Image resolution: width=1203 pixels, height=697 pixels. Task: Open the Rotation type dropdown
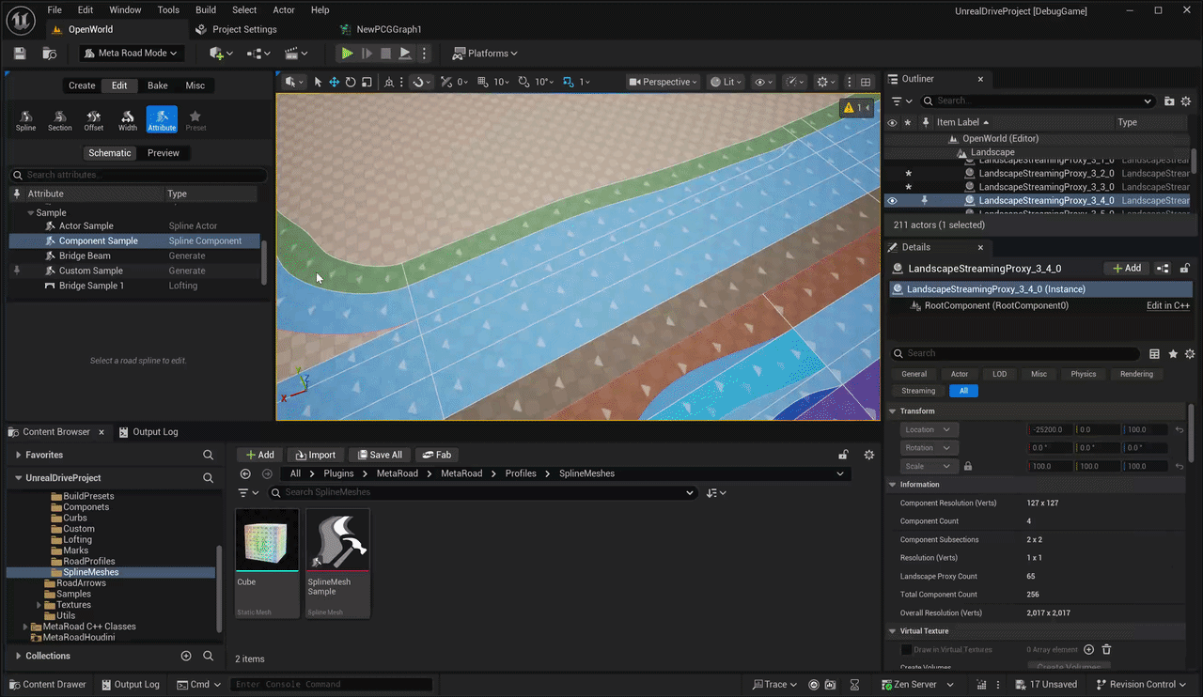click(x=929, y=448)
